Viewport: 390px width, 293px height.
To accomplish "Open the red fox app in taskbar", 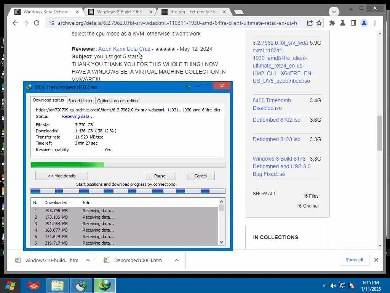I will click(x=34, y=285).
